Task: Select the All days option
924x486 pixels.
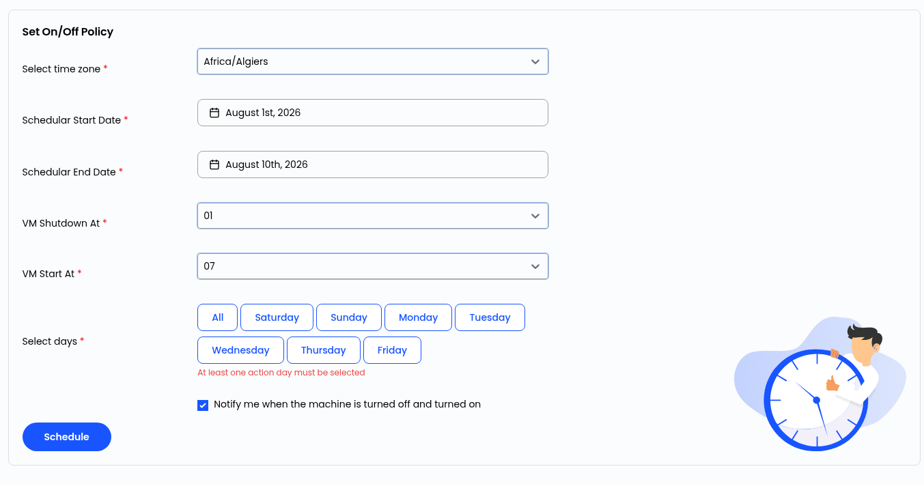Action: tap(217, 317)
